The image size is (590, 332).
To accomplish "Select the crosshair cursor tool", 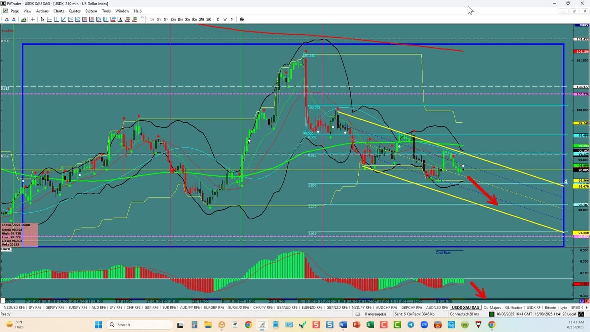I will coord(33,19).
